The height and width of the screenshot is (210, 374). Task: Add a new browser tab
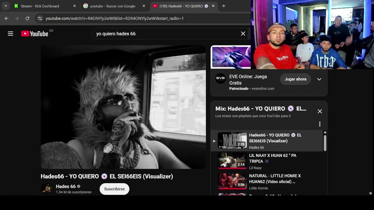tap(224, 6)
